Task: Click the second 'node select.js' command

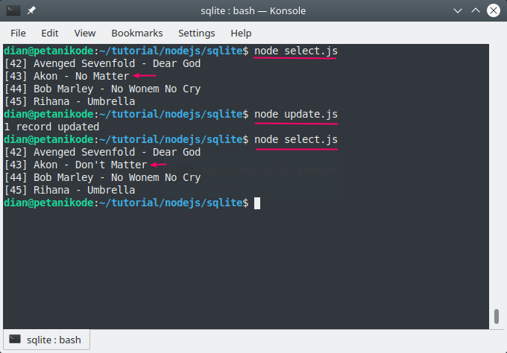Action: pos(296,139)
